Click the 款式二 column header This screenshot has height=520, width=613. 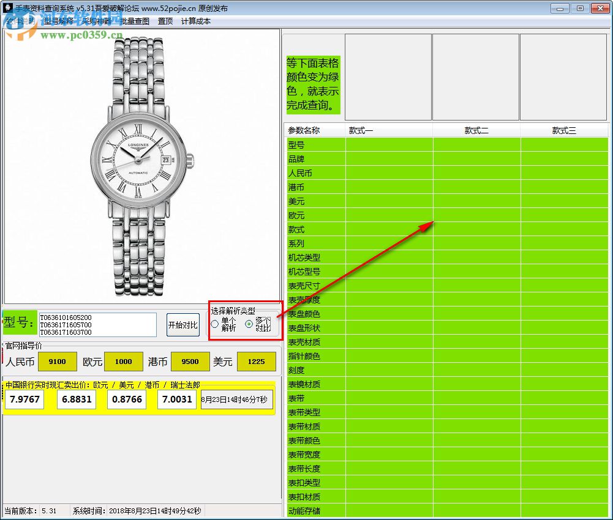(476, 130)
